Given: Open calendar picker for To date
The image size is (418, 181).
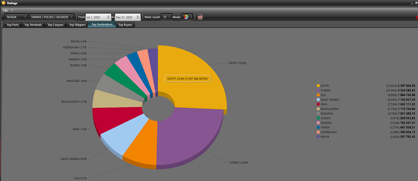Looking at the screenshot, I should [137, 17].
